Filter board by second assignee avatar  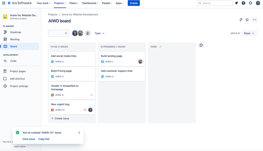81,33
